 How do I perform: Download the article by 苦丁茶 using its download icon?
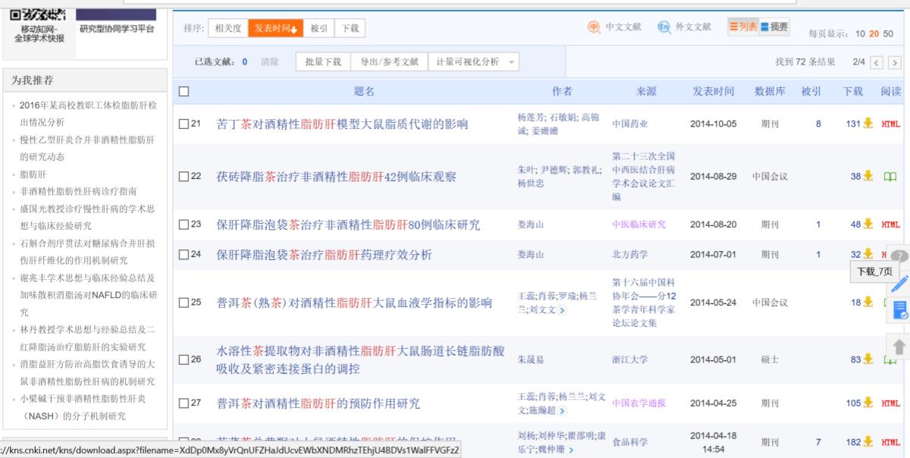868,121
